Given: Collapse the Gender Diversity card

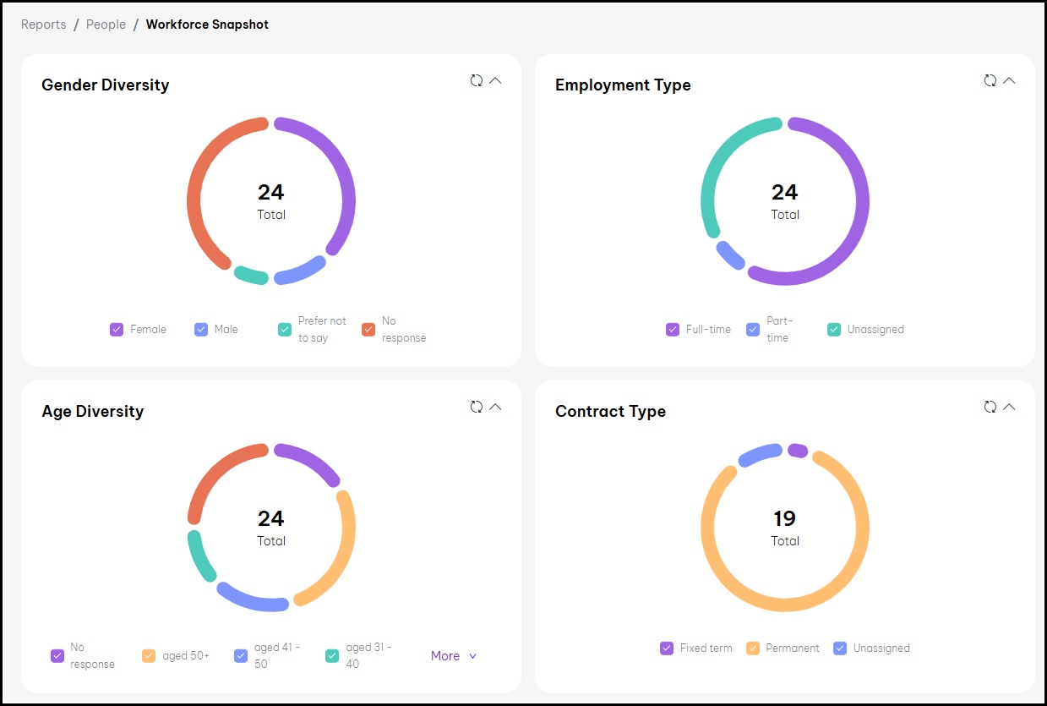Looking at the screenshot, I should 496,80.
